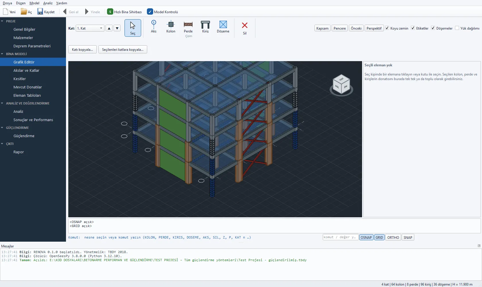The width and height of the screenshot is (482, 287).
Task: Undo with Geri al
Action: pyautogui.click(x=71, y=12)
